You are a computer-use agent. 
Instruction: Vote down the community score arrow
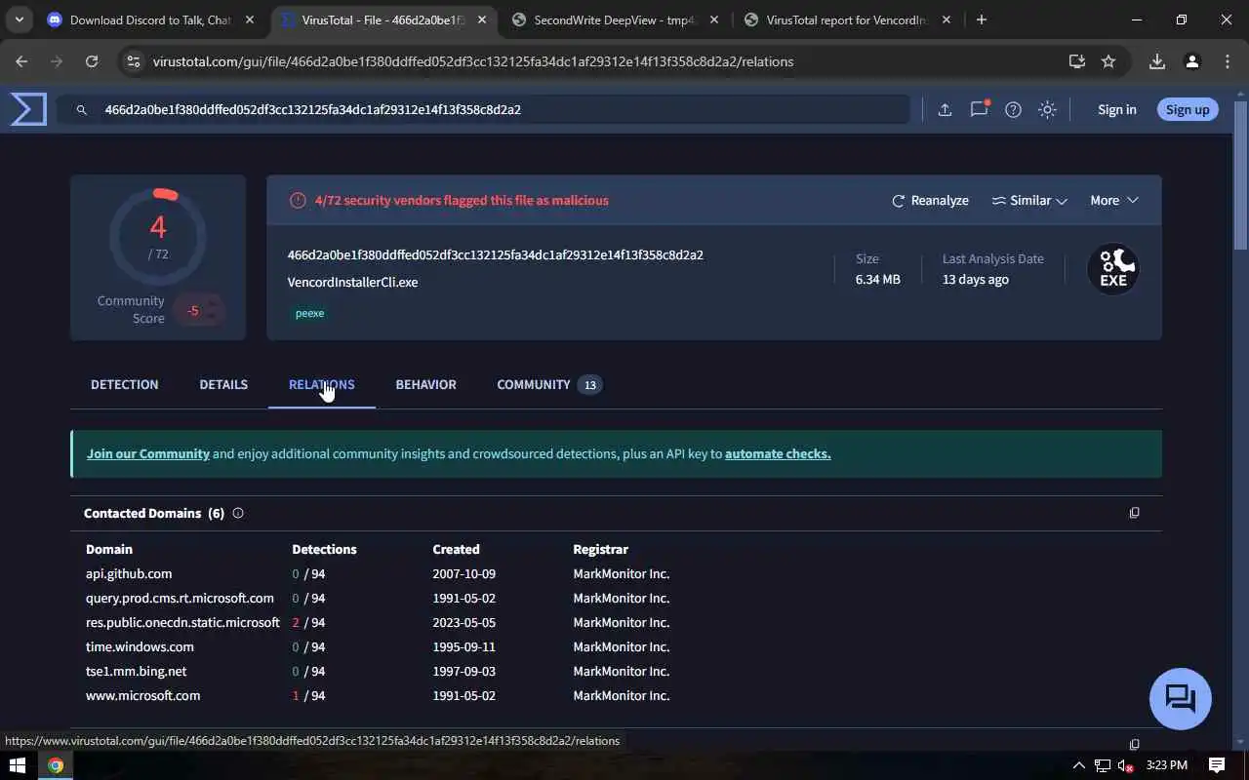point(211,317)
